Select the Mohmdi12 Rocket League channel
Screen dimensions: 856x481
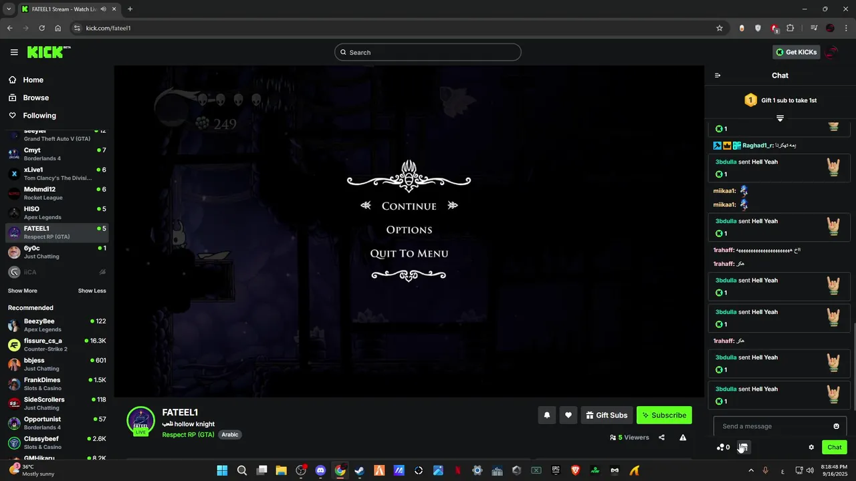point(57,193)
